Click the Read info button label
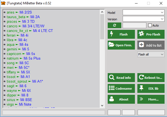167x117 pixels. 123,78
